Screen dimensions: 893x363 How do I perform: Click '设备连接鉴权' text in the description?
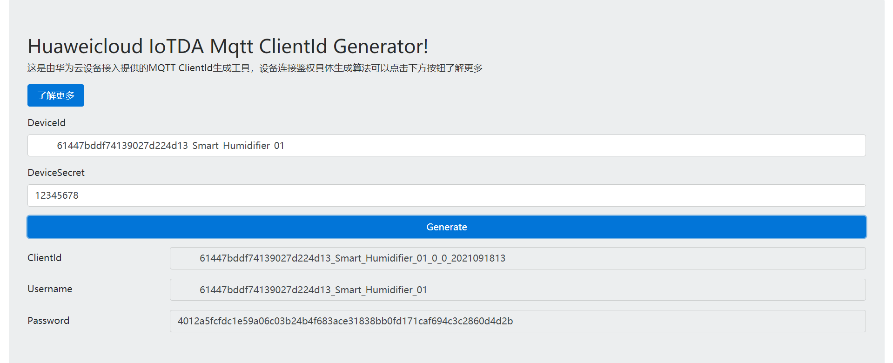coord(287,68)
